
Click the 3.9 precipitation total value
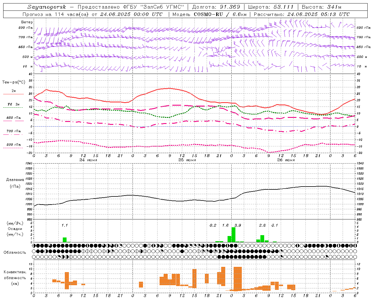237,225
